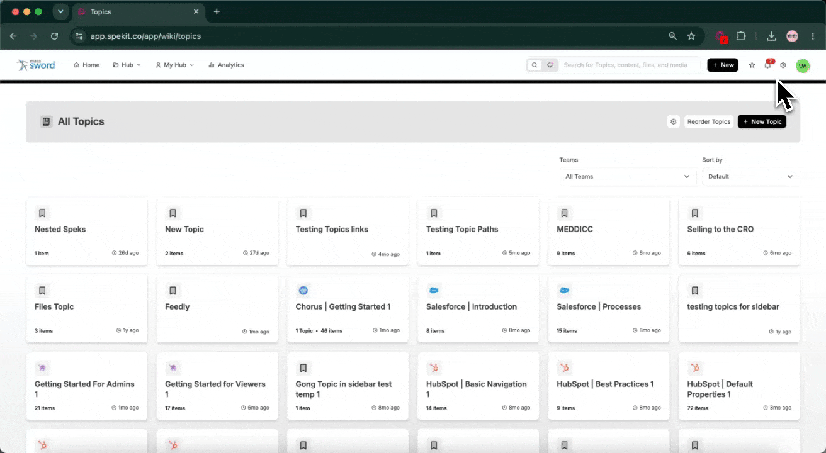Switch to AI assistant search mode
Viewport: 826px width, 453px height.
click(x=550, y=65)
